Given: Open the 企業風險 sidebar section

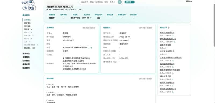Looking at the screenshot, I should (x=26, y=57).
